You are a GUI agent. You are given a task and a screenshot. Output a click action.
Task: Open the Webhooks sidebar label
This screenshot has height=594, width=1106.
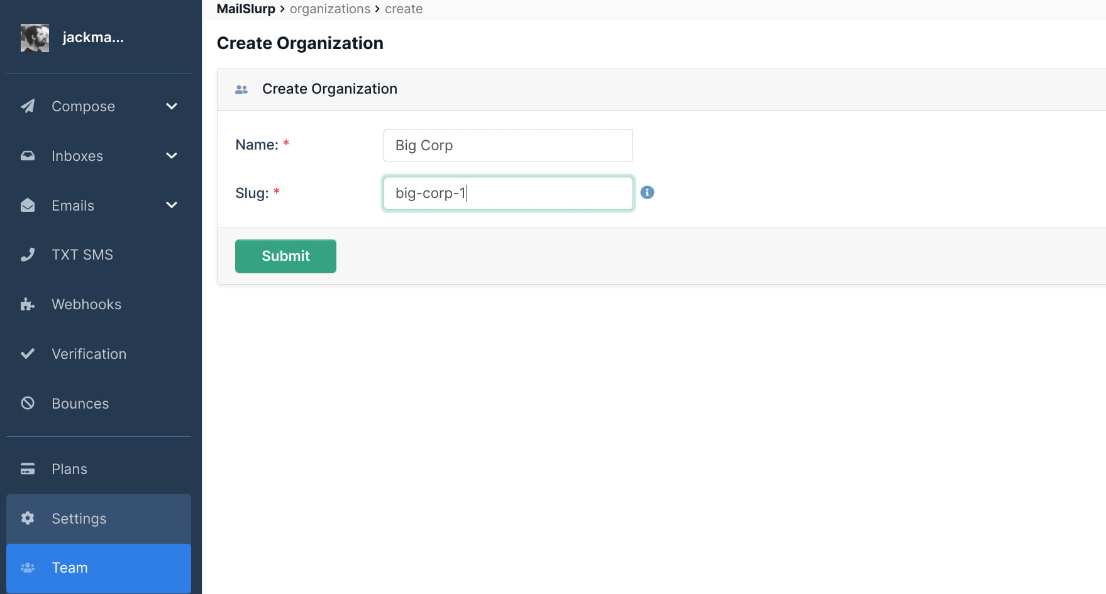coord(86,304)
